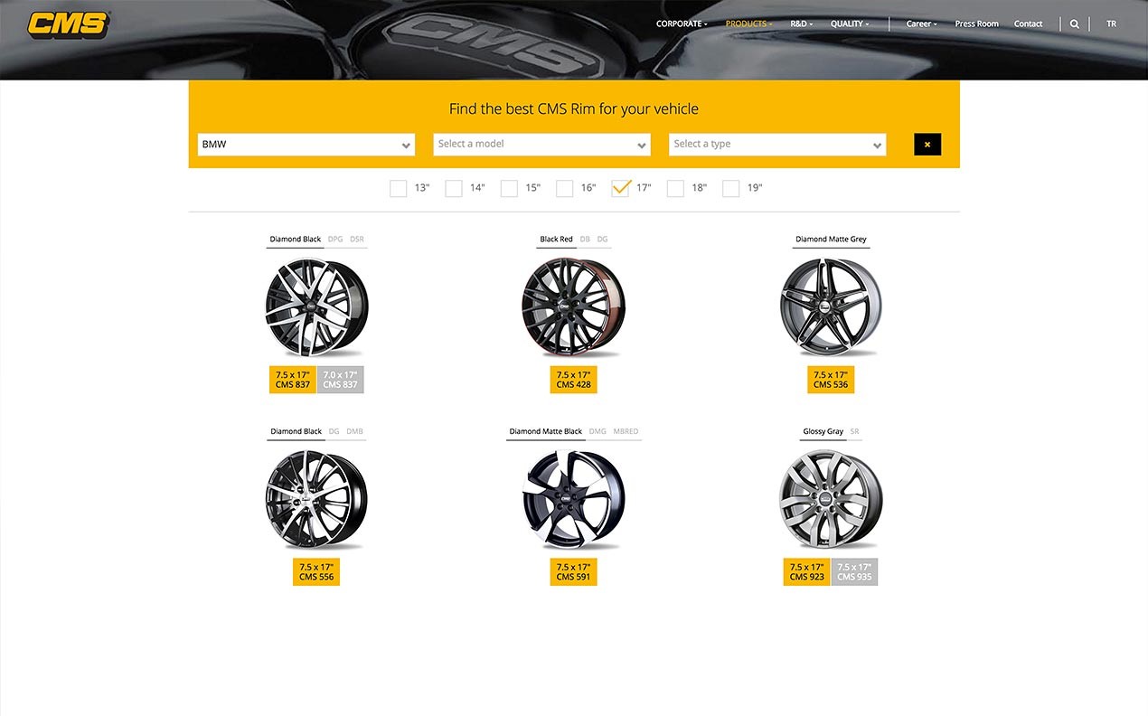Select SR color variant tab
This screenshot has width=1148, height=716.
(x=855, y=431)
